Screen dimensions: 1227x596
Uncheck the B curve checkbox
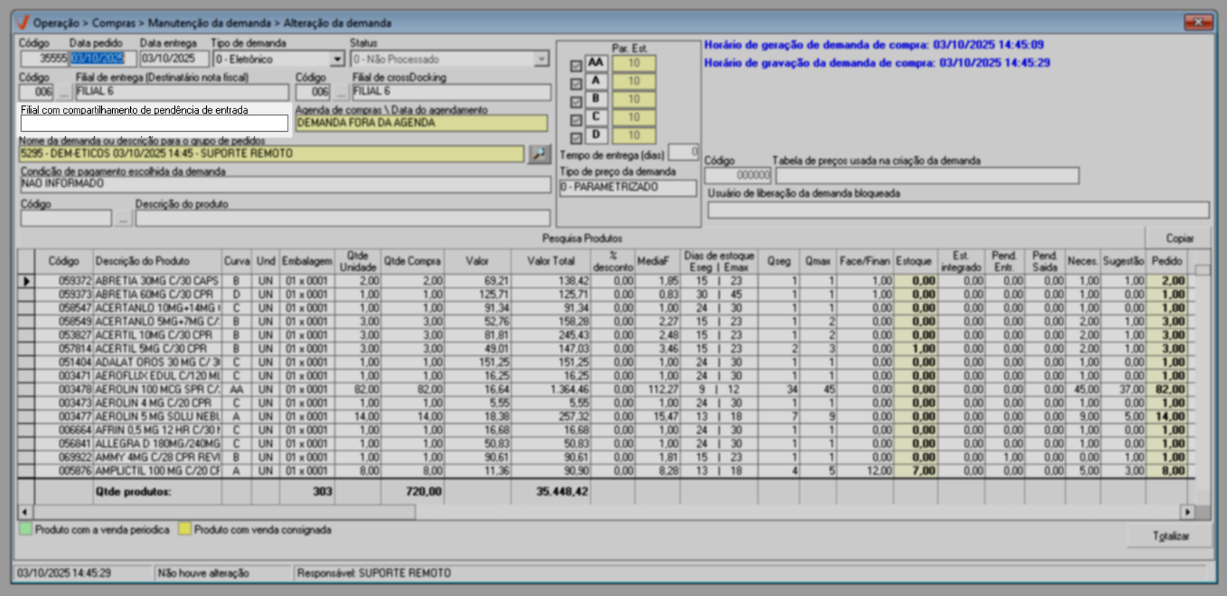click(x=576, y=102)
